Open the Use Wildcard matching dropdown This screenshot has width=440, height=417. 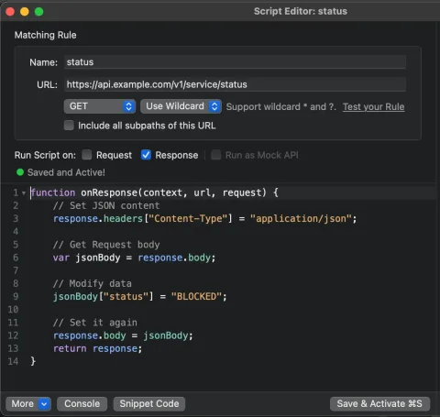[181, 106]
